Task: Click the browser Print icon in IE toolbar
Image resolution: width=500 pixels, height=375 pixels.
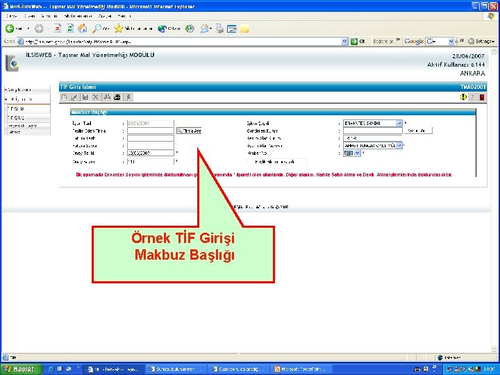Action: tap(219, 28)
